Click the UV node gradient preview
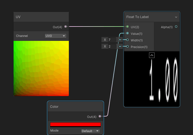Viewport: 193px width, 135px height. point(41,68)
